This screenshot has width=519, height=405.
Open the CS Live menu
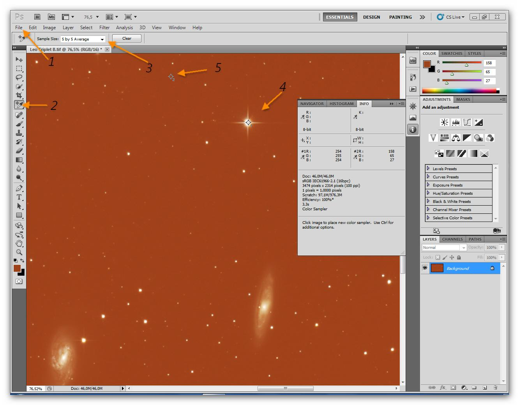click(451, 17)
